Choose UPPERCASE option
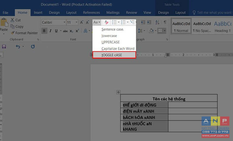 (114, 42)
